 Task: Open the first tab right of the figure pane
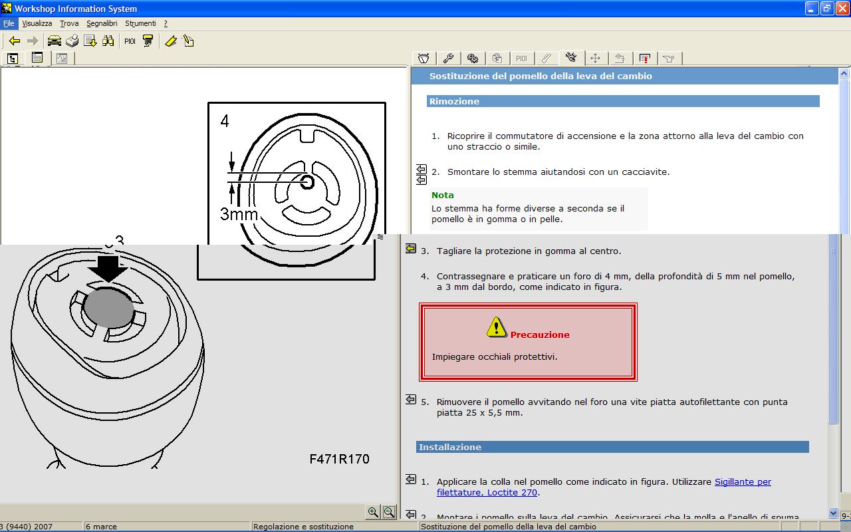tap(424, 59)
